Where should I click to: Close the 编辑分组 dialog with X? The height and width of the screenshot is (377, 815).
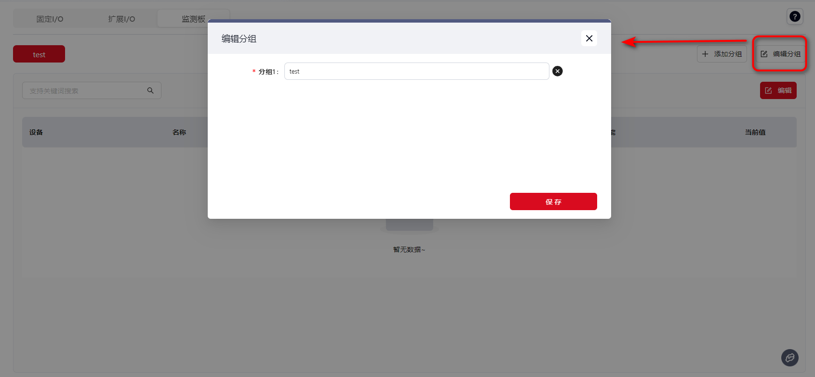click(589, 38)
